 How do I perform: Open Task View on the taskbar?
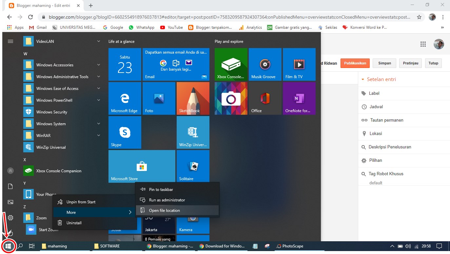pos(32,246)
